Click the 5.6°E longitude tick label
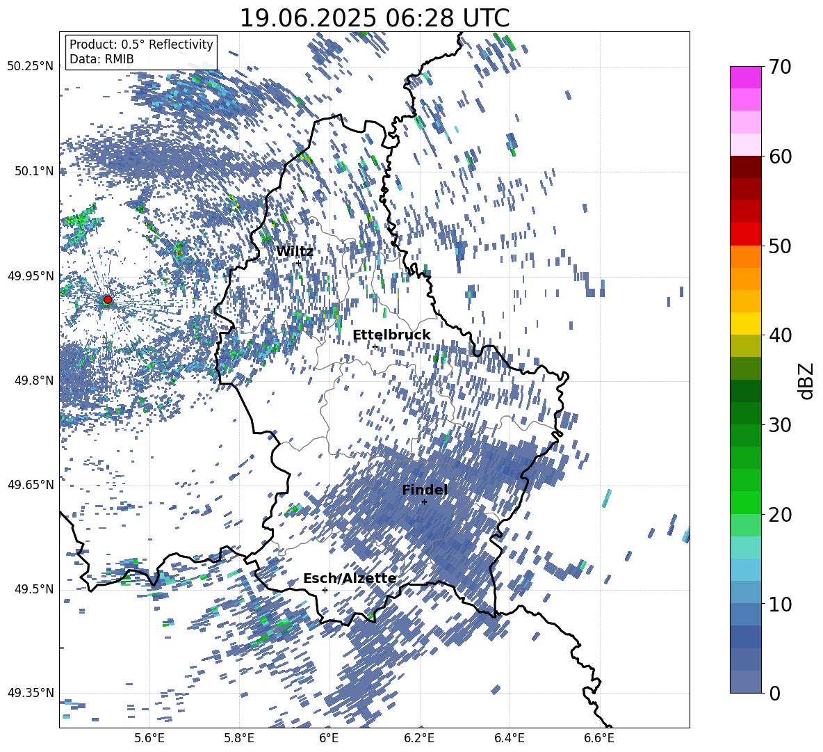 [x=149, y=738]
